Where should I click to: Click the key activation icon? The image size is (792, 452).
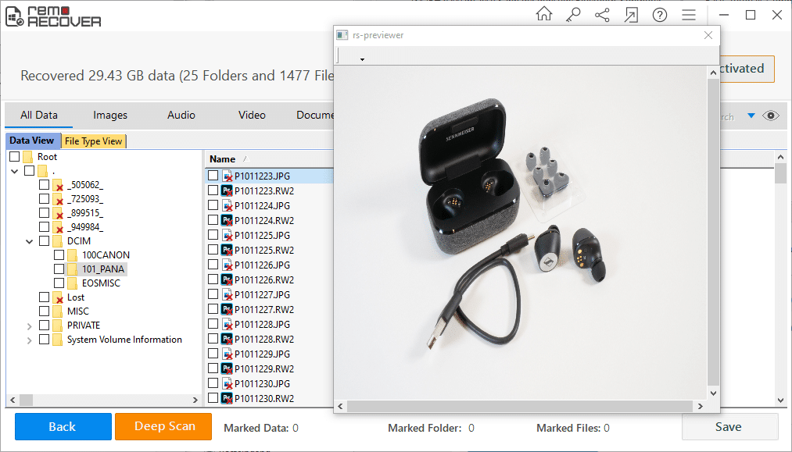(573, 15)
